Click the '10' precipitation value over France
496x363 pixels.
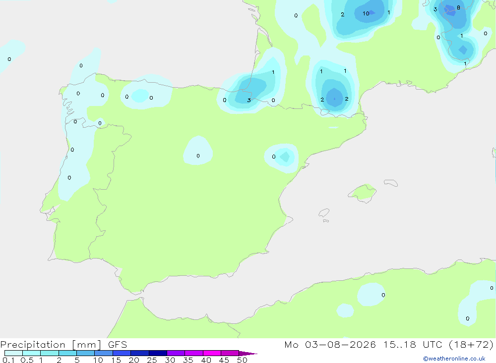pyautogui.click(x=366, y=13)
